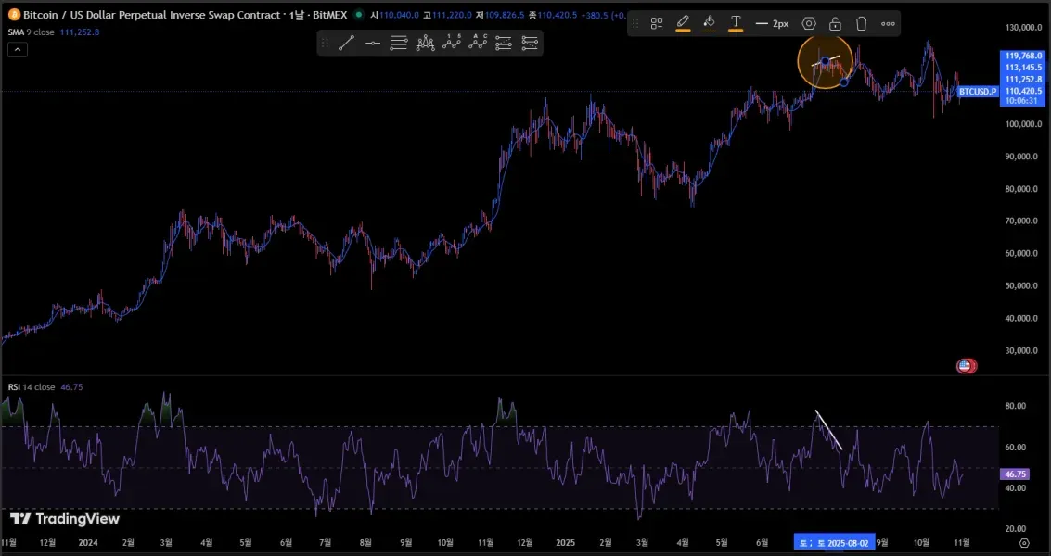
Task: Open drawing templates grid icon
Action: tap(656, 23)
